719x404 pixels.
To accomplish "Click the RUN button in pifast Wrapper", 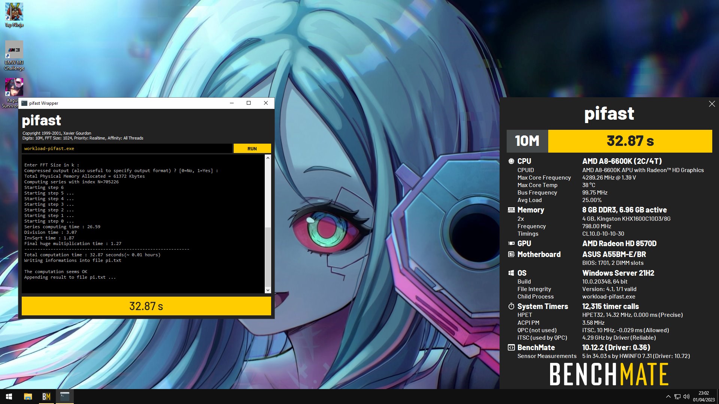I will [252, 149].
